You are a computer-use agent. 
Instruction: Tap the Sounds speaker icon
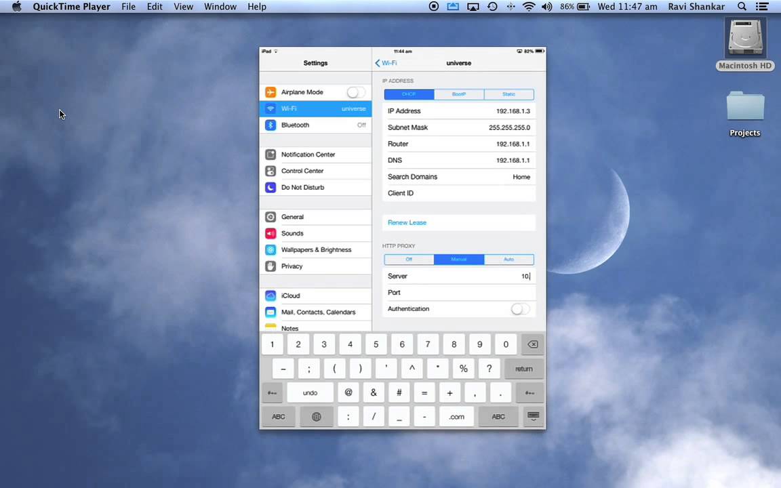point(271,233)
